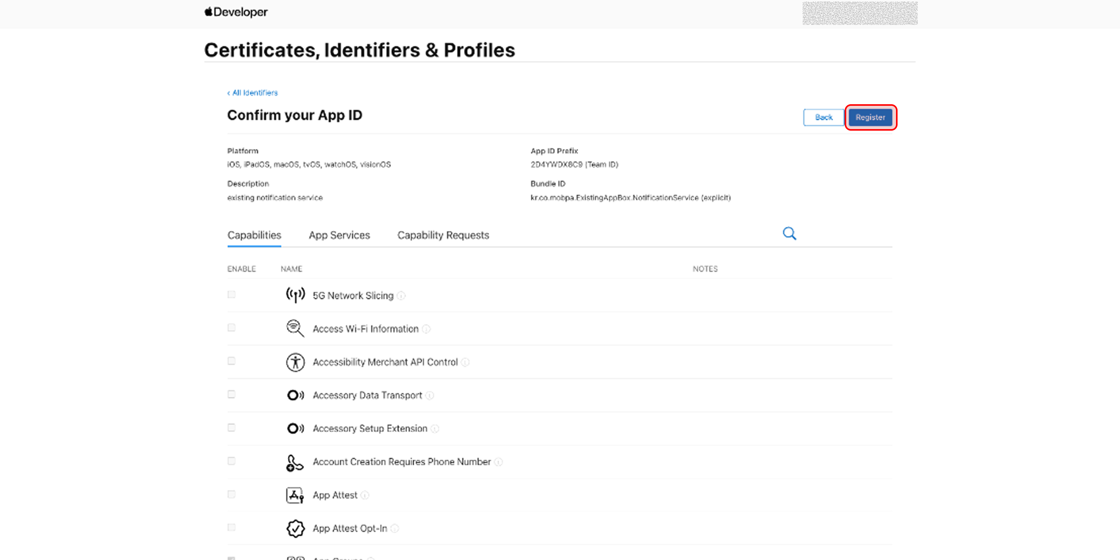Open info icon next to 5G Network Slicing

pyautogui.click(x=401, y=296)
